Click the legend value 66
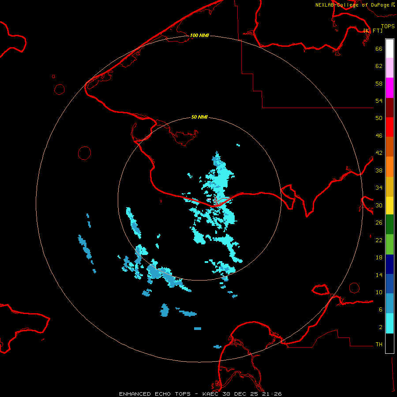The image size is (397, 397). tap(379, 49)
